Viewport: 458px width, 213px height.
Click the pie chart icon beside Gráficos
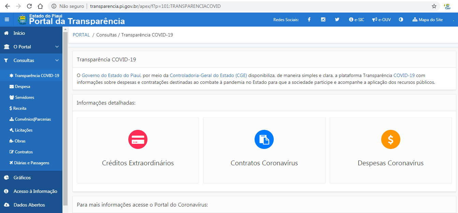click(6, 178)
